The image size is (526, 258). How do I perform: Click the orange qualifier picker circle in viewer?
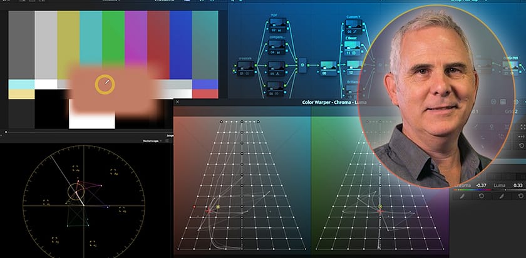(x=105, y=84)
